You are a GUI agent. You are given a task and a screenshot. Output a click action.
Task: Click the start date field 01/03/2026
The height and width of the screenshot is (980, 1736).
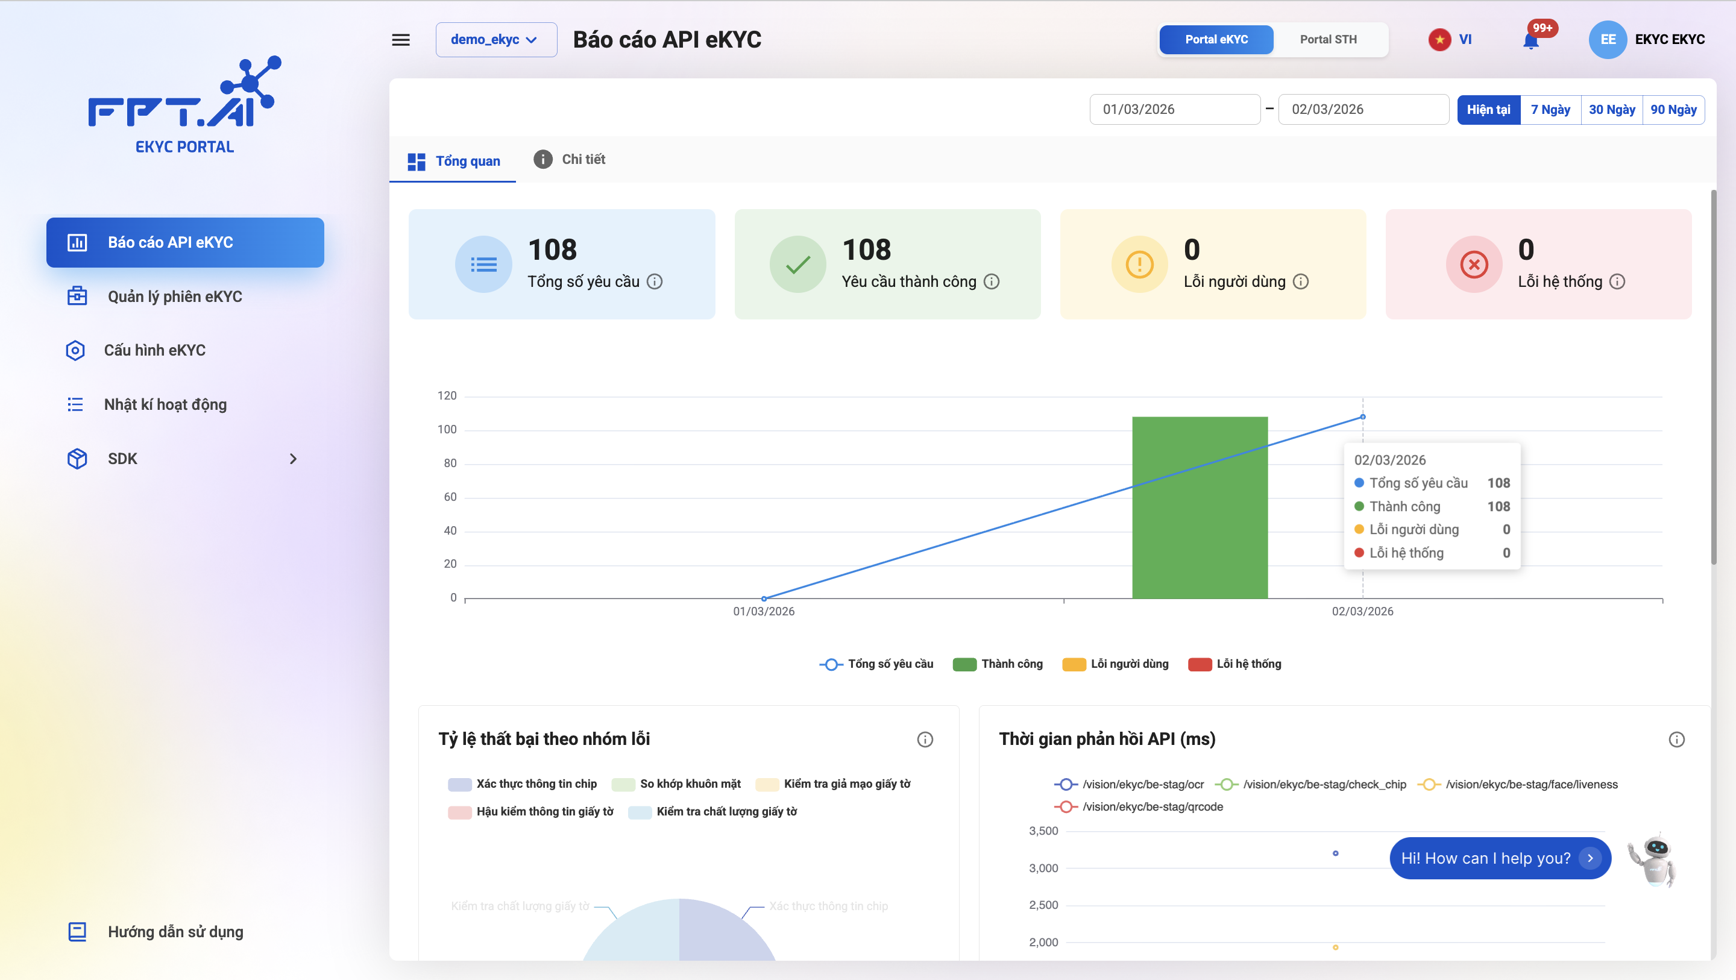tap(1175, 109)
